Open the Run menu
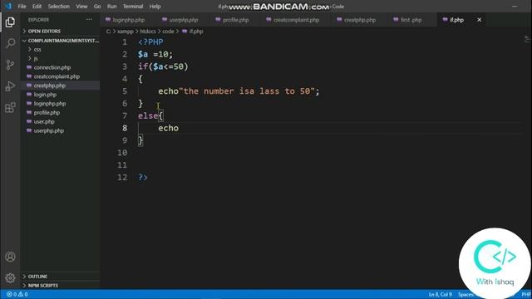 [x=111, y=7]
